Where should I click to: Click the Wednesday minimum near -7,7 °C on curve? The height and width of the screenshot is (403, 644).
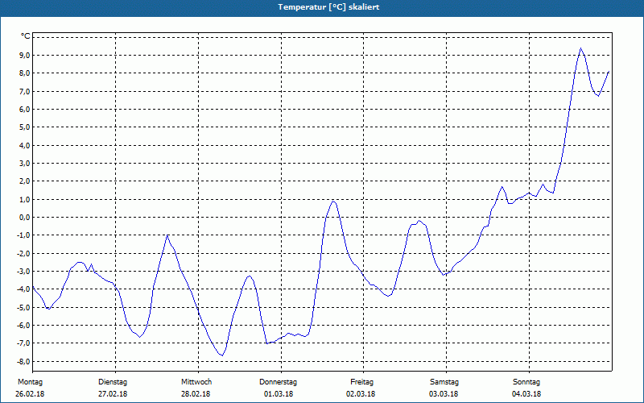click(x=222, y=355)
